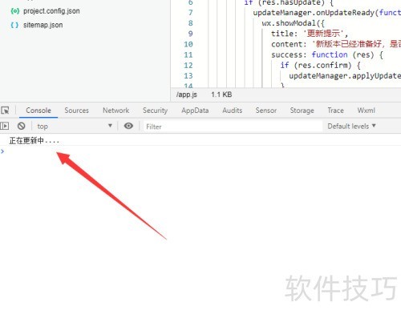Click line number 10 in the editor gutter
The height and width of the screenshot is (318, 401).
pos(188,44)
